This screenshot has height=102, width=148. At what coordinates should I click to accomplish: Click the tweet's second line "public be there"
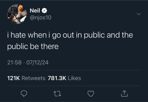click(33, 46)
